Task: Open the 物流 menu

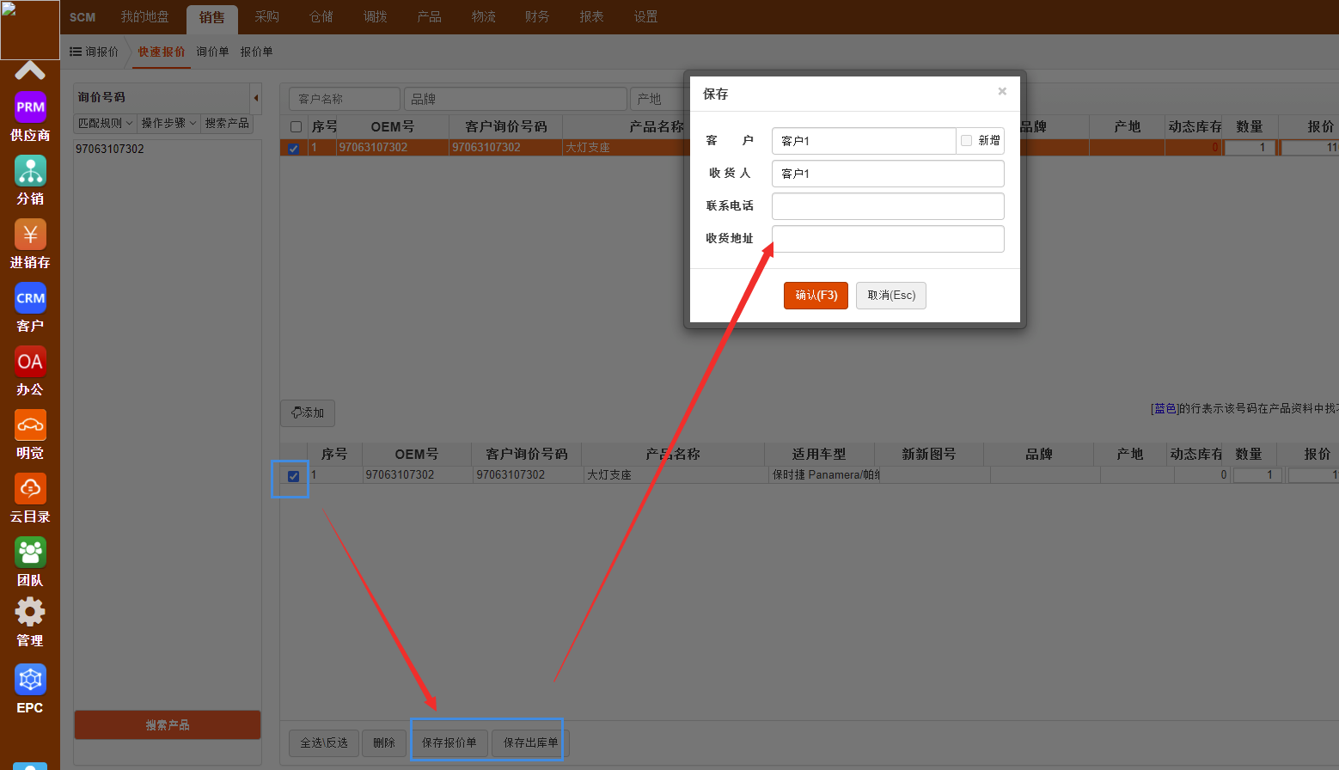Action: pyautogui.click(x=484, y=17)
